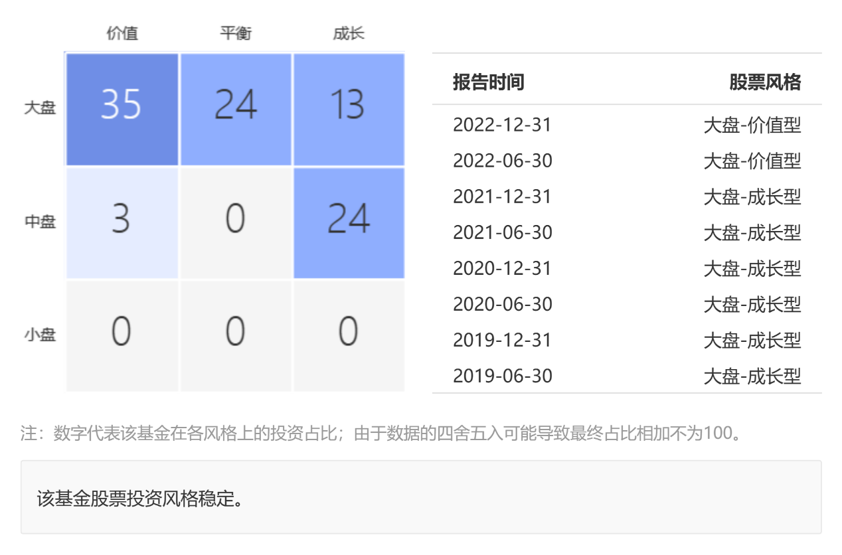Click the 股票风格 table header

pos(765,82)
